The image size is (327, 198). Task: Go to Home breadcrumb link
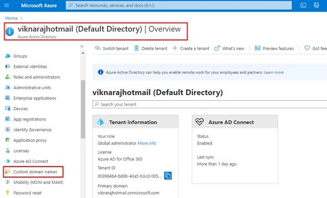pyautogui.click(x=12, y=18)
